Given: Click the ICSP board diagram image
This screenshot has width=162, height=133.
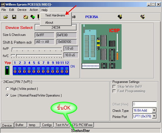Looking at the screenshot, I should coord(101,46).
